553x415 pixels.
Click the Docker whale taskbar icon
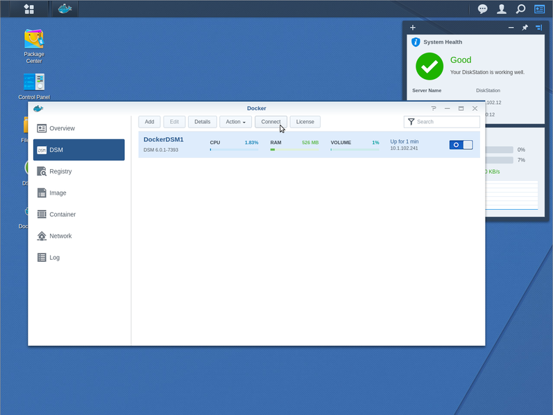pos(65,9)
